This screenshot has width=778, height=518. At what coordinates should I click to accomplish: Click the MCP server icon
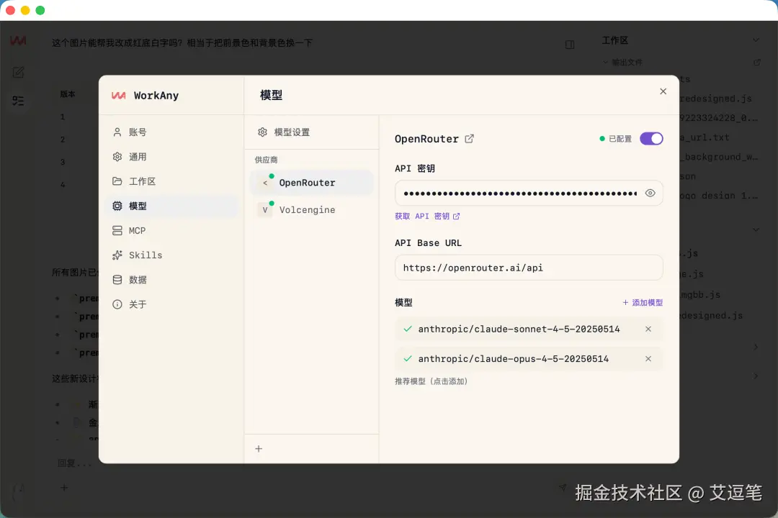117,230
